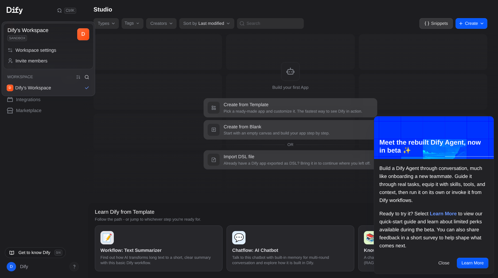The image size is (498, 278).
Task: Click the Marketplace storefront icon
Action: coord(10,110)
